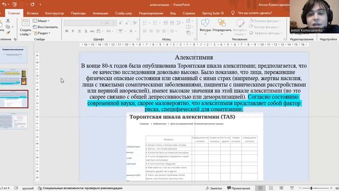Open the iSpring Suite 10 tab
The image size is (339, 191).
[213, 13]
